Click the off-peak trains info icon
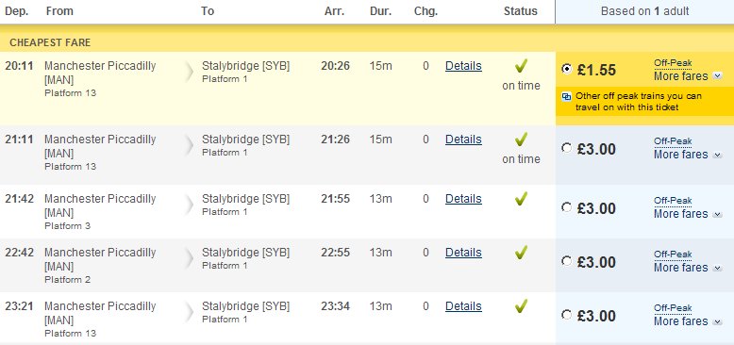 (566, 97)
